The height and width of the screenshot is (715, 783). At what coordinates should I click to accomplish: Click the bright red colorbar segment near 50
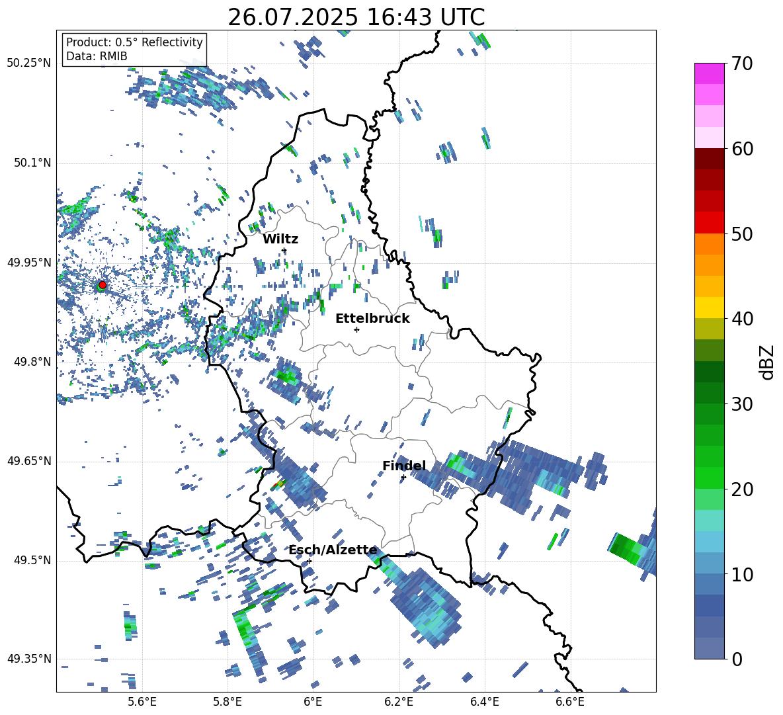pyautogui.click(x=709, y=223)
